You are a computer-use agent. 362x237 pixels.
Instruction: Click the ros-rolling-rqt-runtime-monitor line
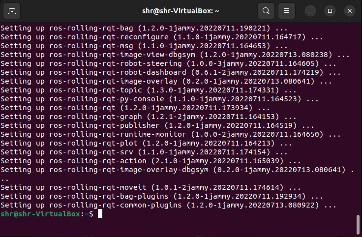pyautogui.click(x=171, y=134)
